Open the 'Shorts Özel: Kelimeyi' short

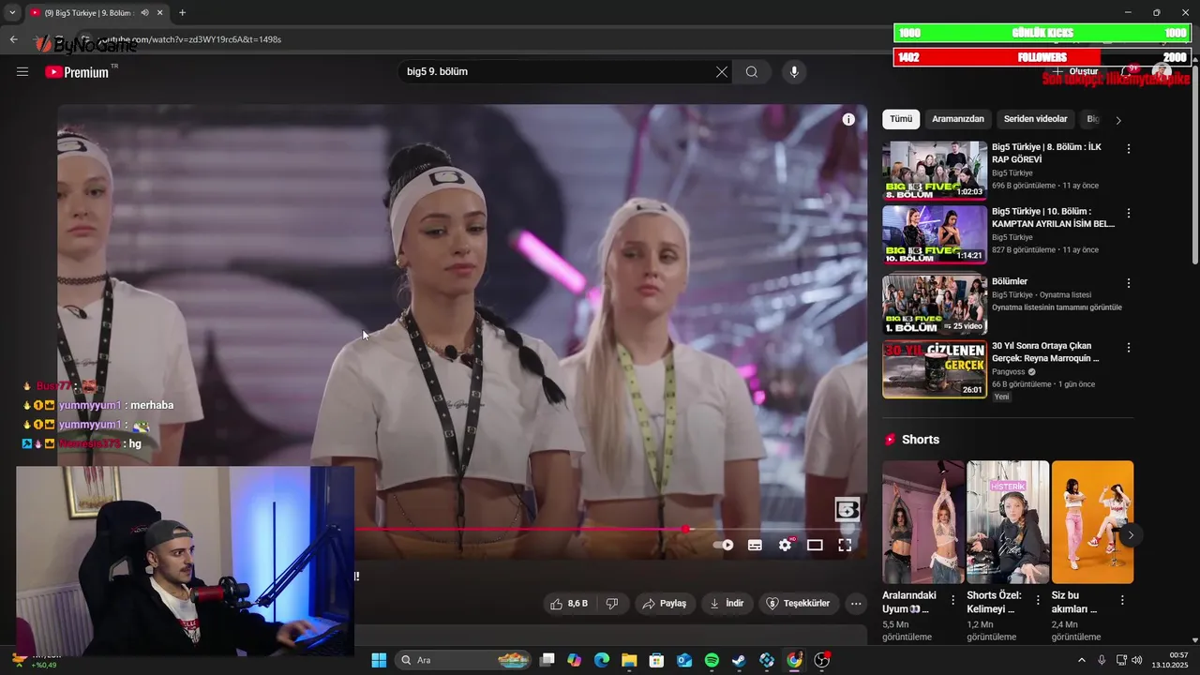pos(1008,522)
